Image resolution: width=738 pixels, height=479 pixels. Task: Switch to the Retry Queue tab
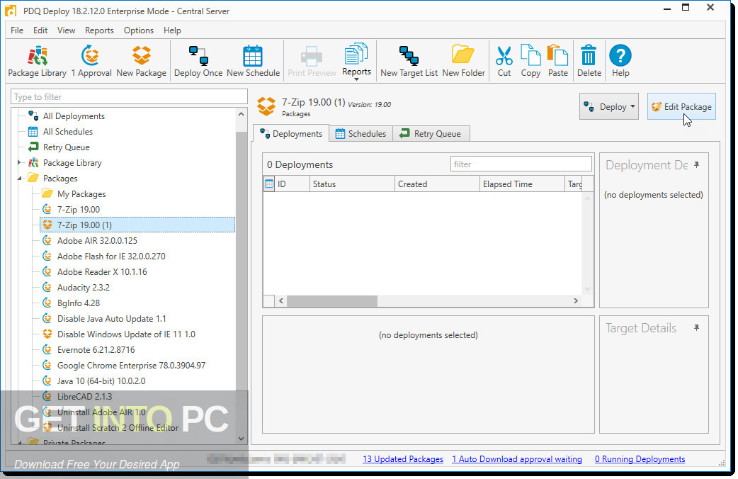[431, 133]
